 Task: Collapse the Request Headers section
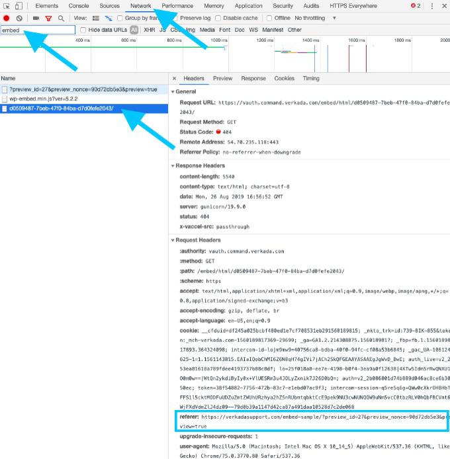pyautogui.click(x=174, y=240)
